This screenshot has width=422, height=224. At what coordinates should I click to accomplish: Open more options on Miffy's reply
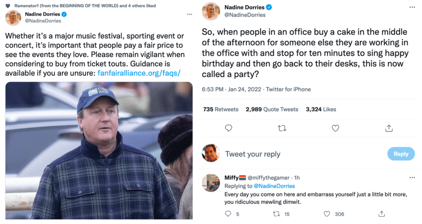pyautogui.click(x=412, y=178)
